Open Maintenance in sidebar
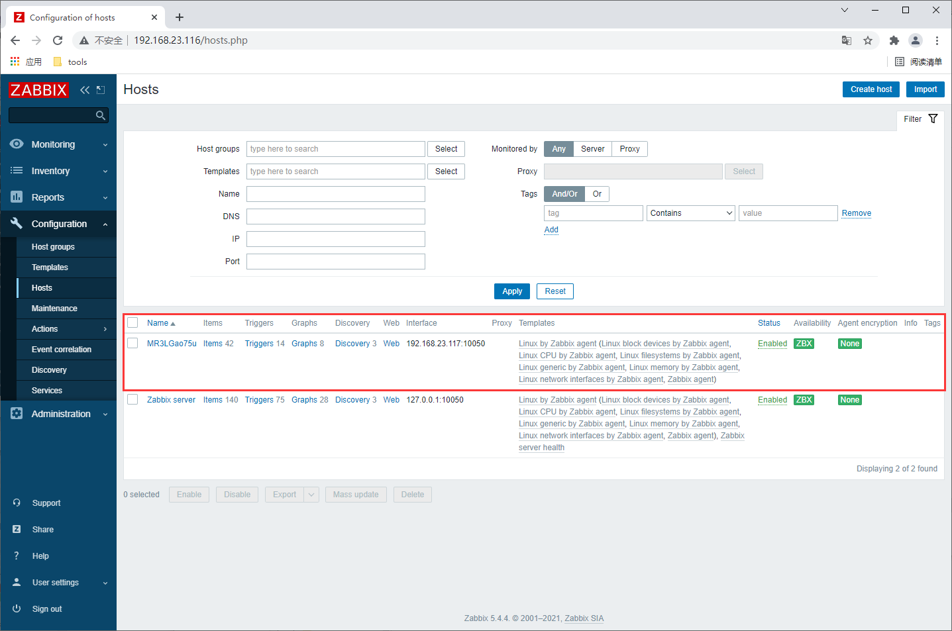The height and width of the screenshot is (631, 952). click(54, 309)
